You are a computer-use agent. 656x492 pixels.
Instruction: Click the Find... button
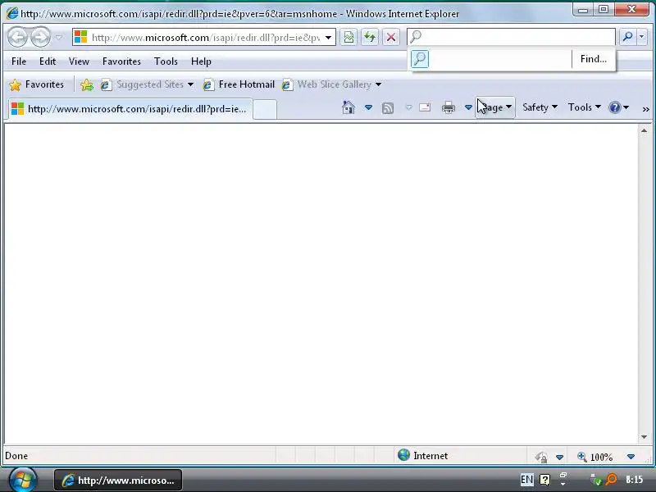593,59
